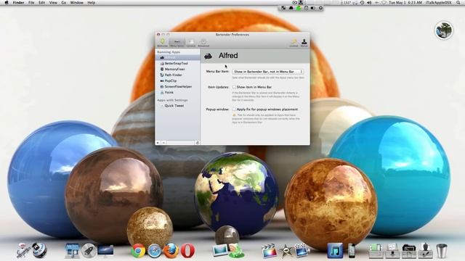The image size is (465, 261).
Task: Click the Spotlight search icon in the menu bar
Action: coord(458,2)
